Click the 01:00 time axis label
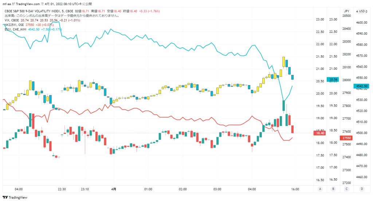This screenshot has height=202, width=373. [x=148, y=189]
